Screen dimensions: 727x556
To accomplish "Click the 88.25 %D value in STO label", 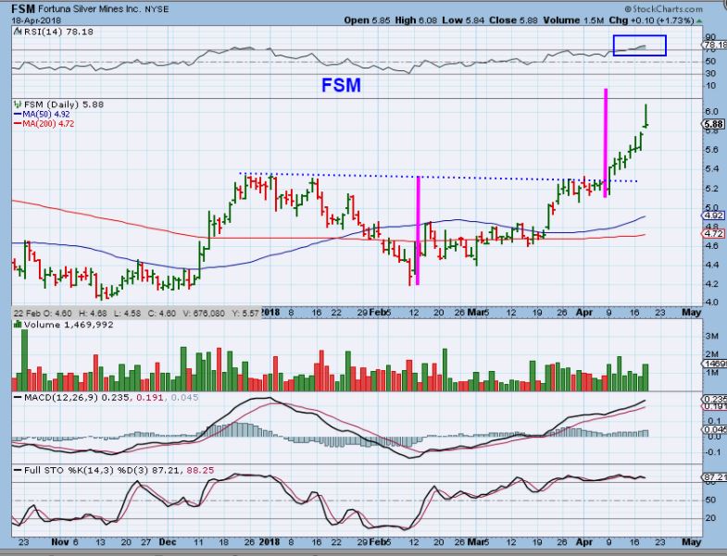I will tap(200, 470).
